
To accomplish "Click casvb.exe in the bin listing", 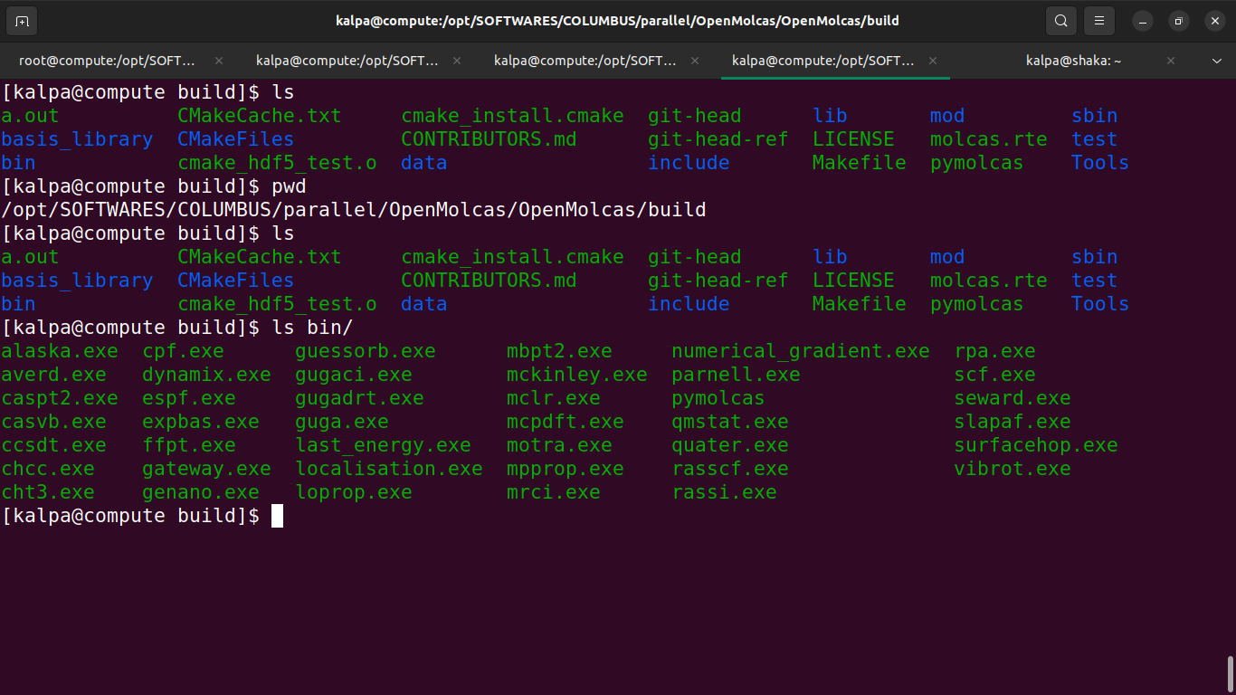I will [54, 422].
